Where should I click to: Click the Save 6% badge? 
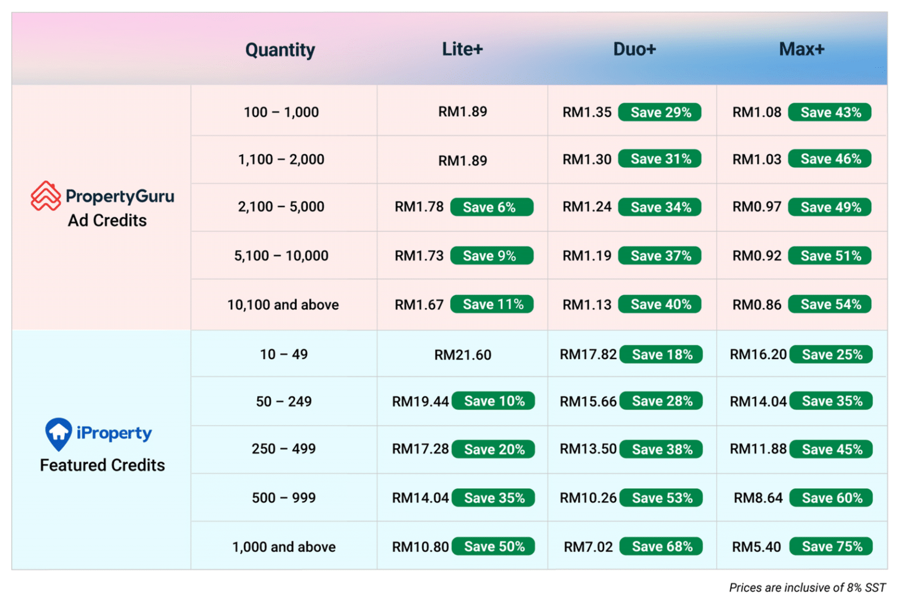[491, 208]
